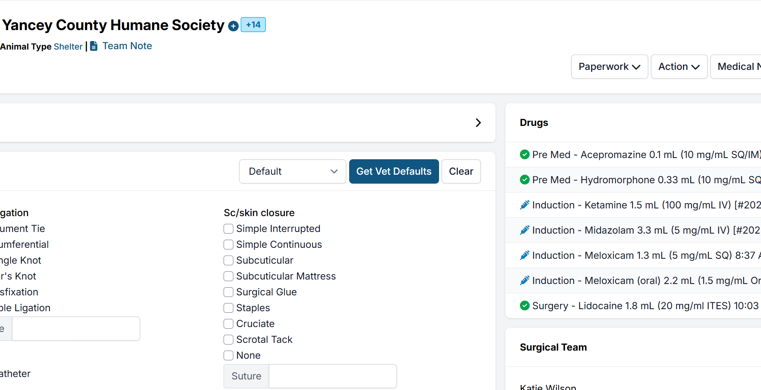Screen dimensions: 761x390
Task: Click the Team Note document icon
Action: pyautogui.click(x=93, y=46)
